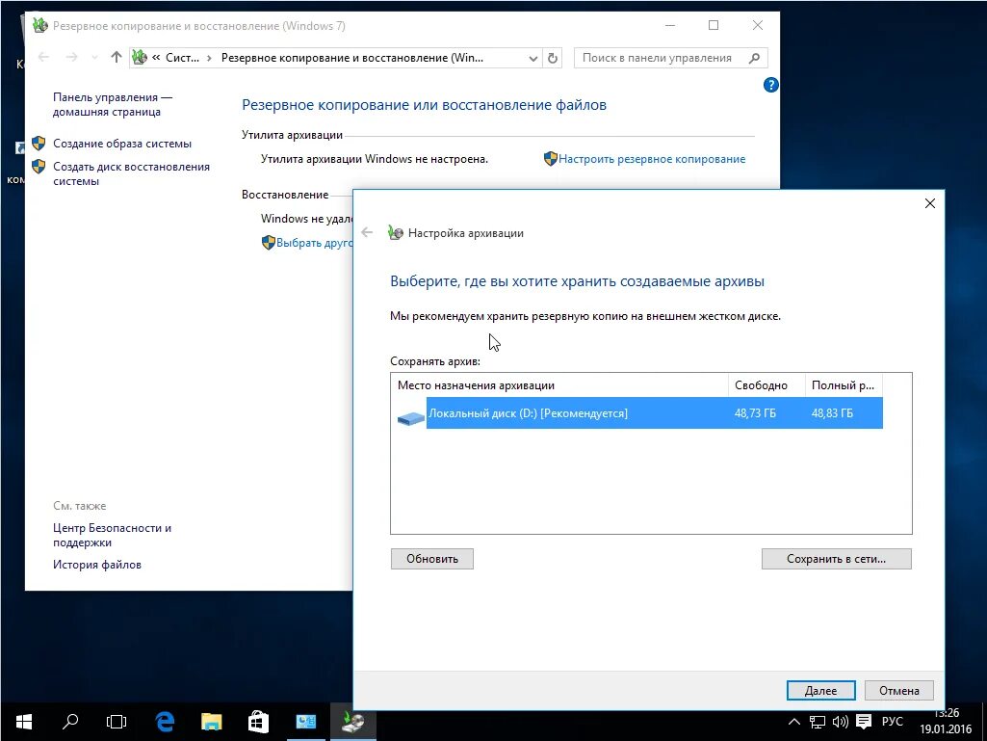The width and height of the screenshot is (987, 741).
Task: Click the control panel icon in address bar
Action: pyautogui.click(x=139, y=58)
